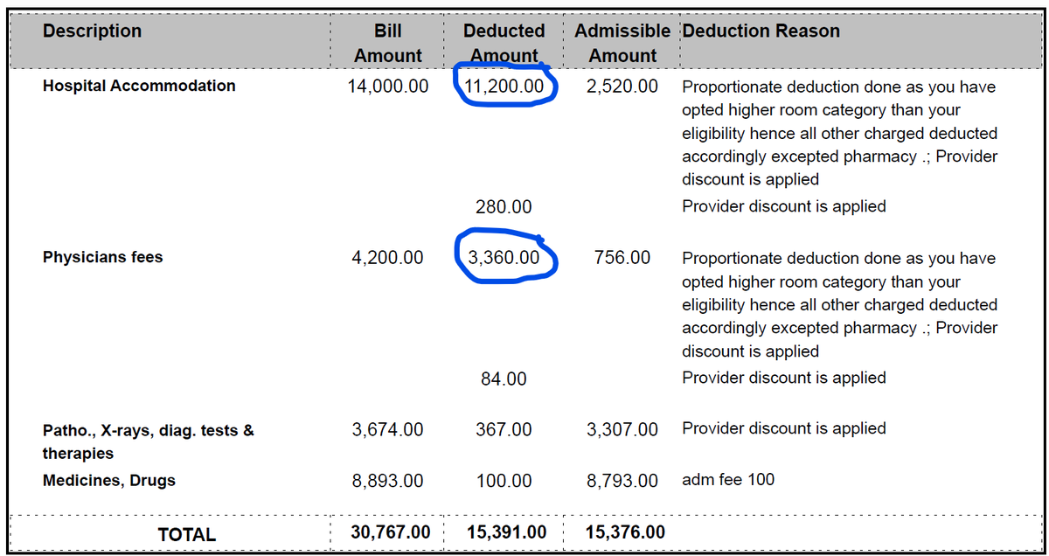Click the 30,767.00 total bill amount

391,532
